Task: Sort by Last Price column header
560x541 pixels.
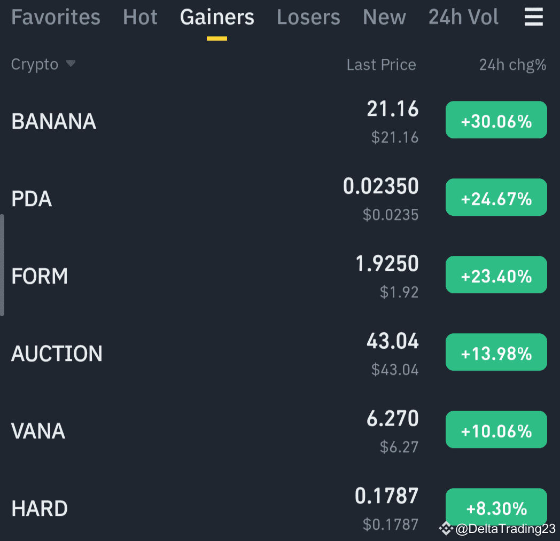Action: click(382, 65)
